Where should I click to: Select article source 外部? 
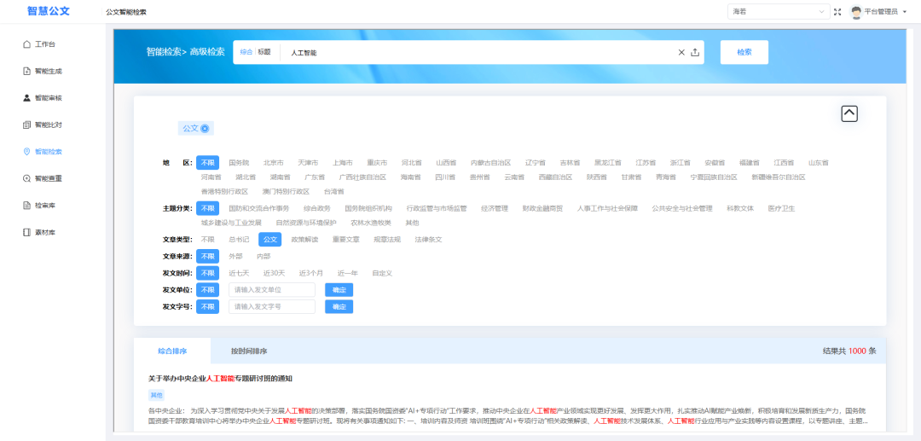point(235,256)
